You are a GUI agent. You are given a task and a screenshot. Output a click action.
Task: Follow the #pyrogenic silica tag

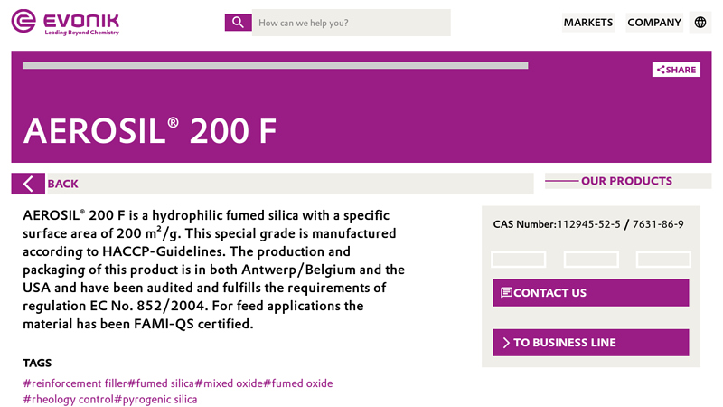[155, 399]
